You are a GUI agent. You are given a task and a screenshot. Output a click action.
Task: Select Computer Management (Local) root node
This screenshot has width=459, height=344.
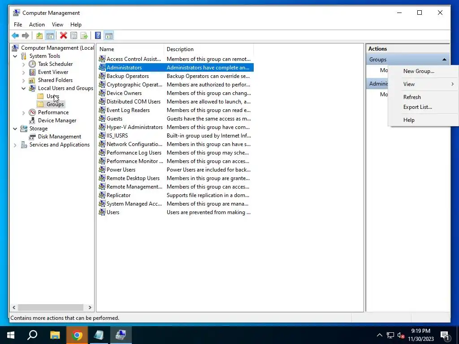pos(57,48)
